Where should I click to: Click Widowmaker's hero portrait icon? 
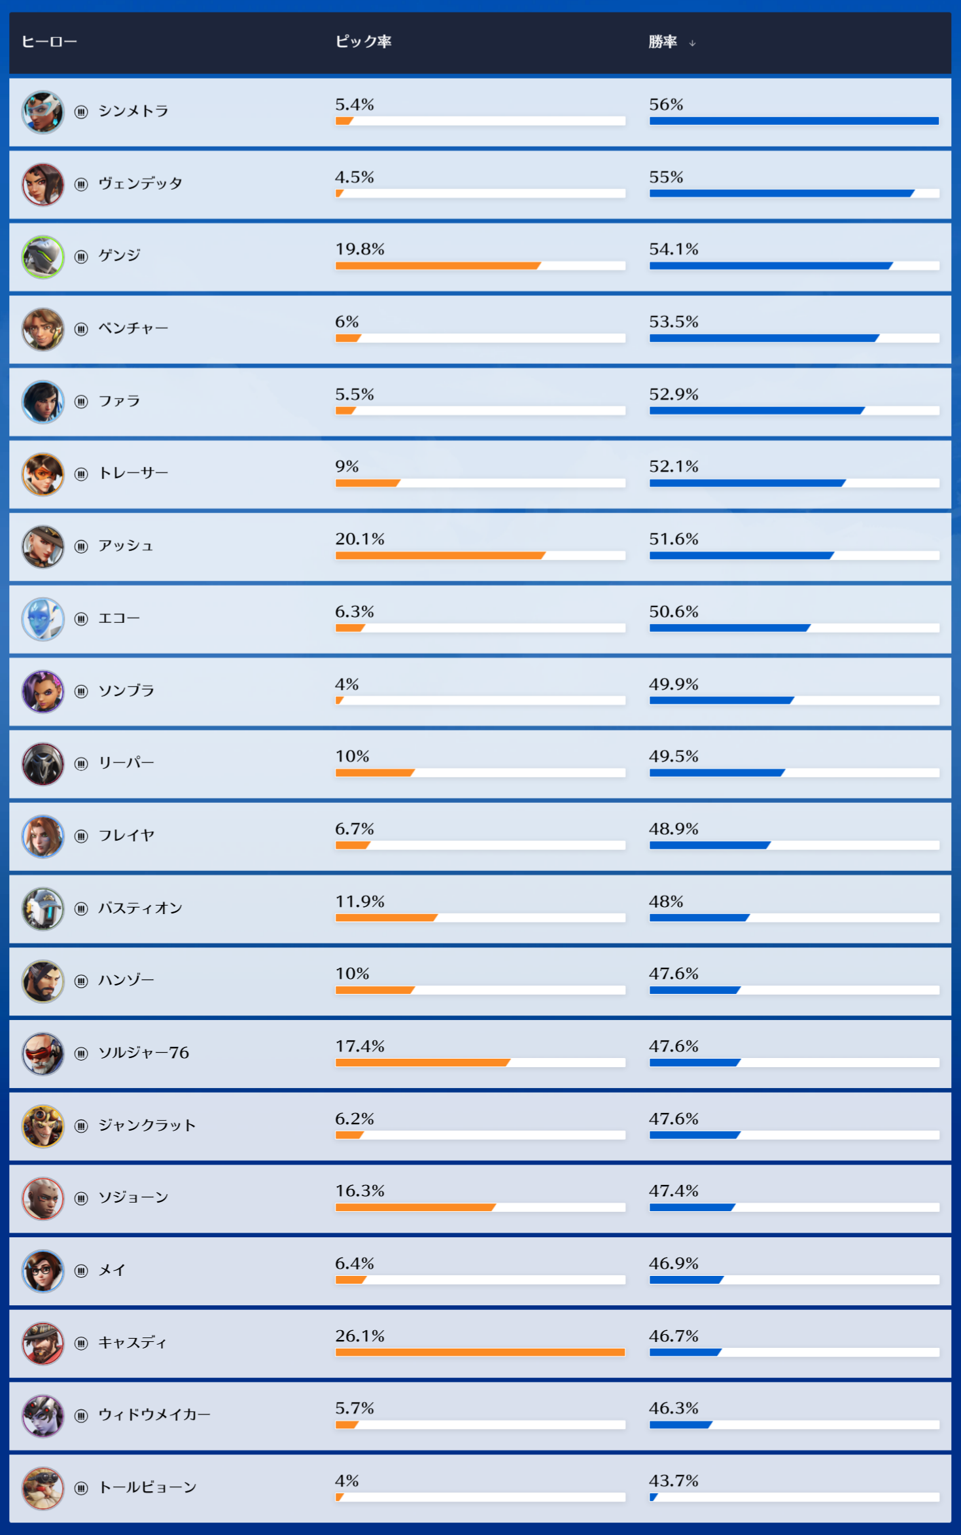click(x=43, y=1416)
